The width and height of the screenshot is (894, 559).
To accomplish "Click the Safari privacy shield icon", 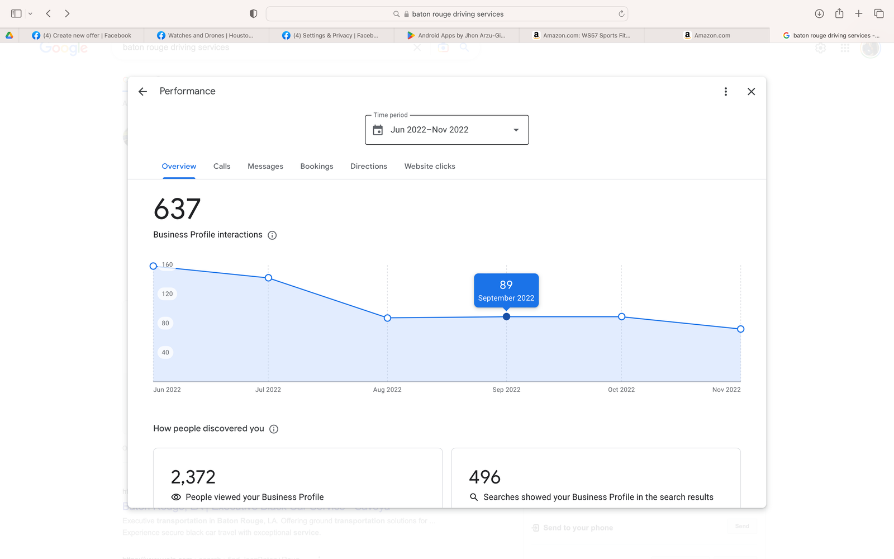I will pyautogui.click(x=253, y=13).
